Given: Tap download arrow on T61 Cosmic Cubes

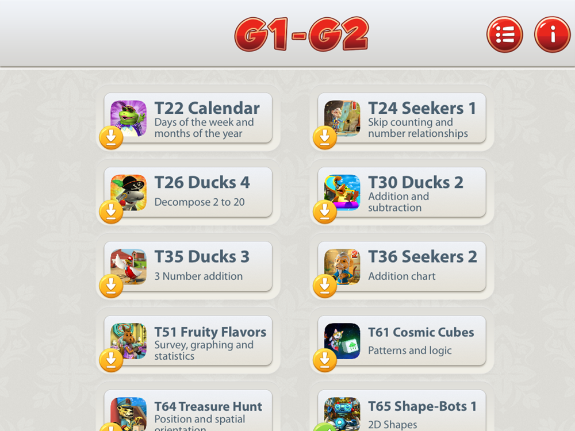Looking at the screenshot, I should (324, 360).
